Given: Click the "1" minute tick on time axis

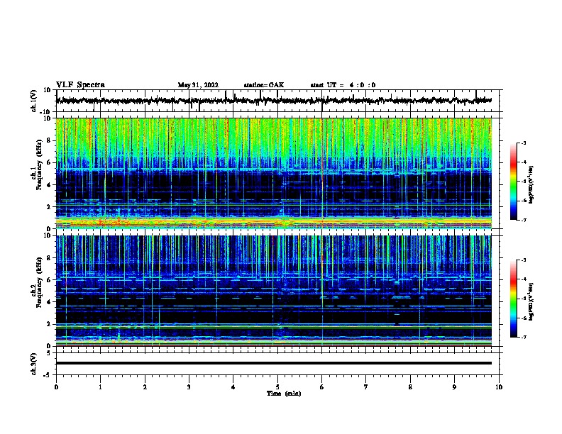Looking at the screenshot, I should (101, 387).
